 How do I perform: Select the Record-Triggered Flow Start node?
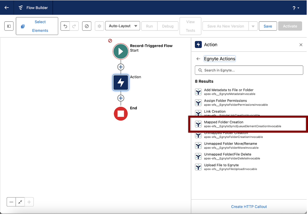point(121,51)
